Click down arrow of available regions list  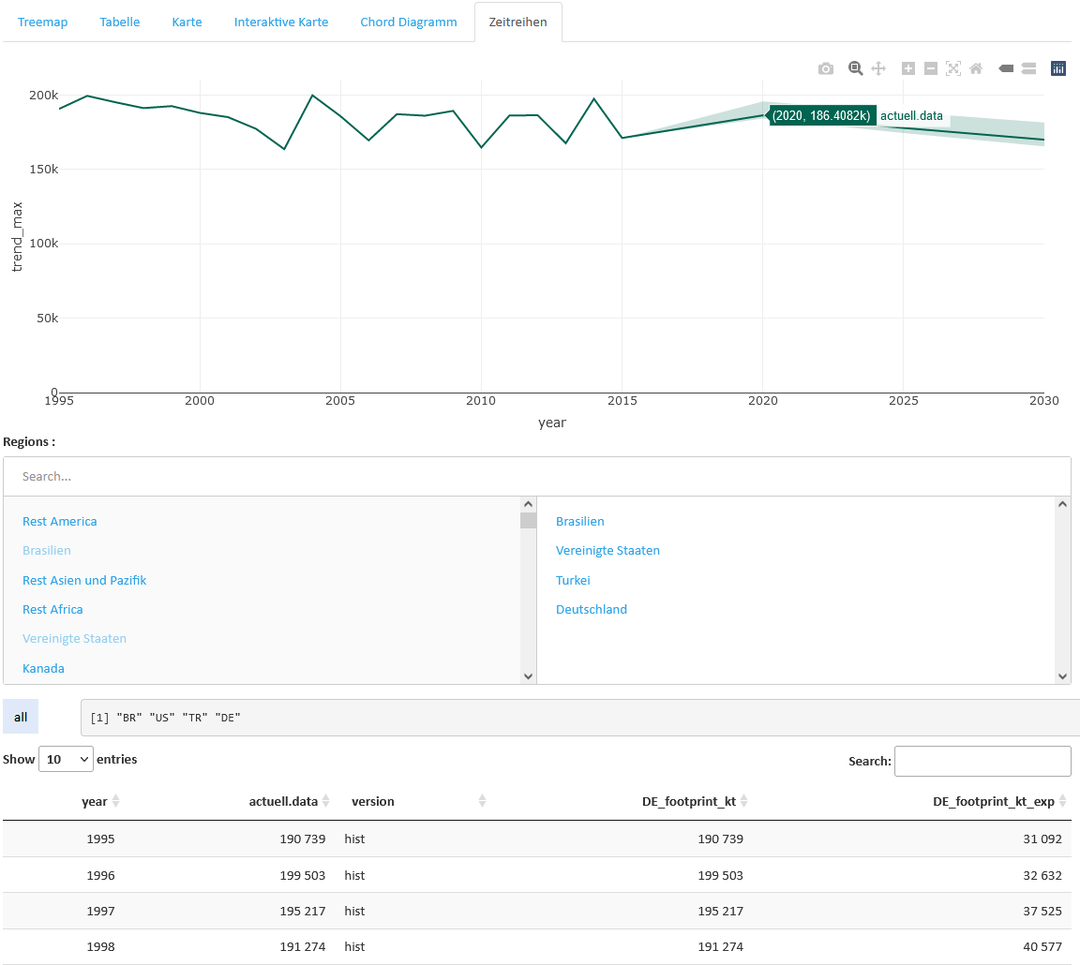(x=529, y=675)
